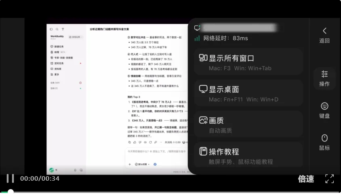
Task: Click the remote device monitor icon
Action: [x=197, y=28]
